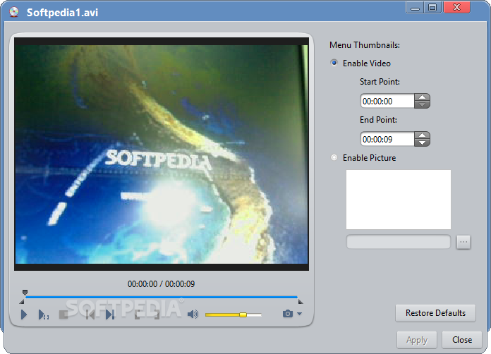The image size is (491, 354).
Task: Take a snapshot with the camera icon
Action: (x=288, y=314)
